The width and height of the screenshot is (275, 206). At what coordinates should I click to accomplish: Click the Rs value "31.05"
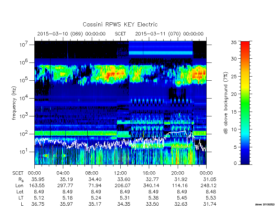click(x=209, y=179)
